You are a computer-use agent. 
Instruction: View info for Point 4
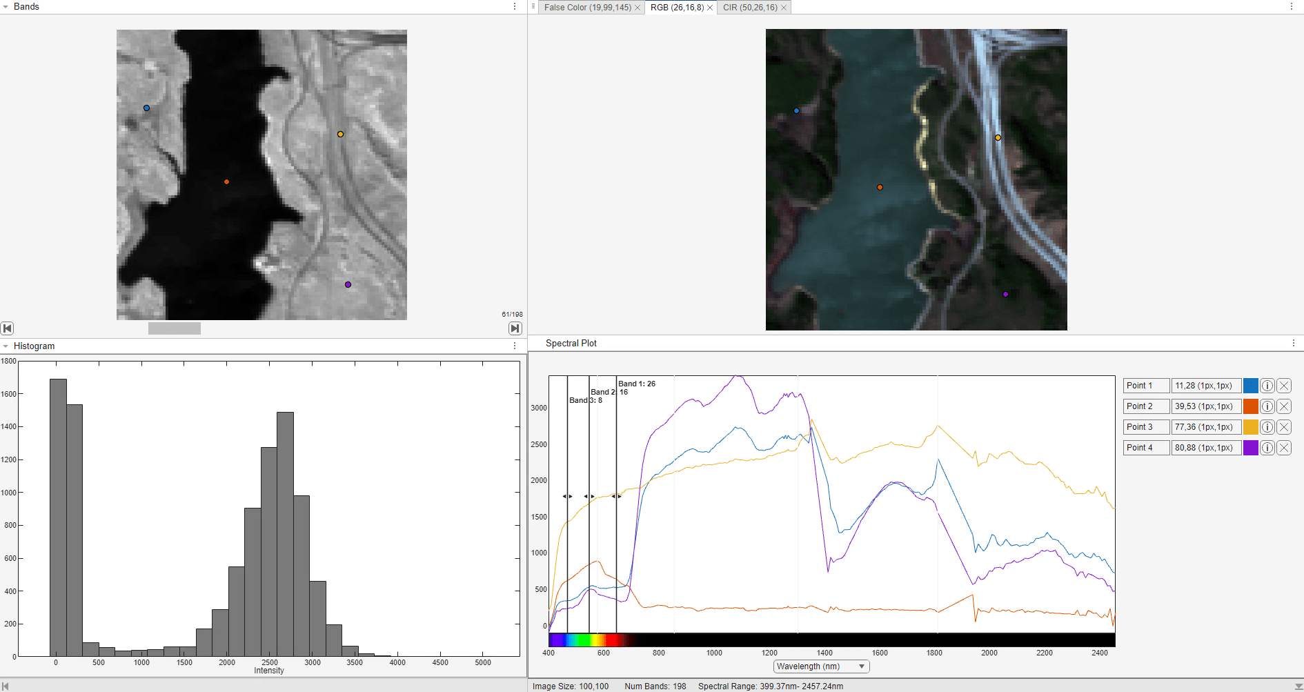(x=1267, y=448)
